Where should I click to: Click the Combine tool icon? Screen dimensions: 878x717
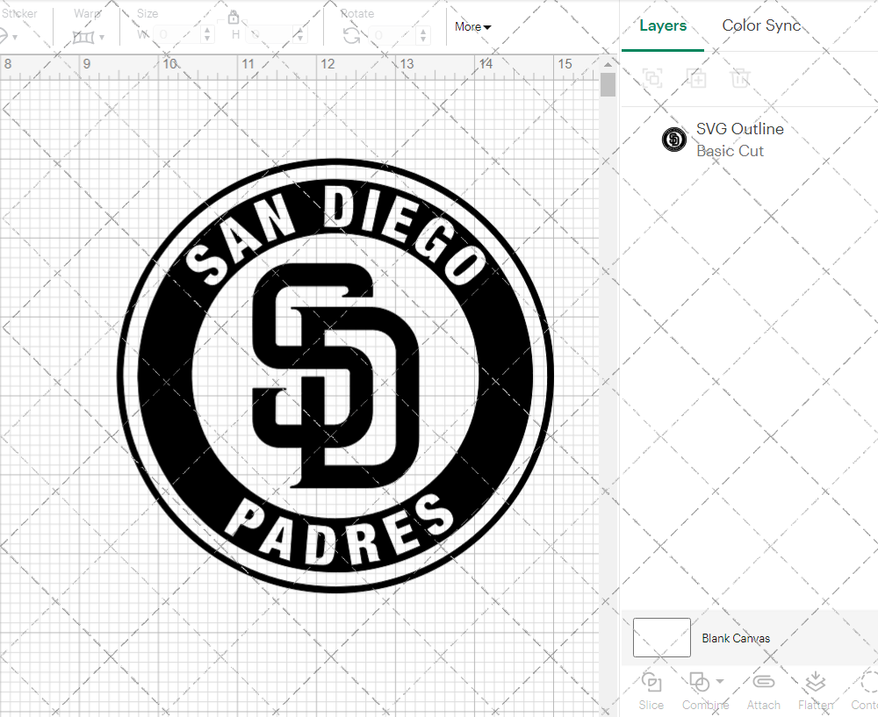[700, 682]
